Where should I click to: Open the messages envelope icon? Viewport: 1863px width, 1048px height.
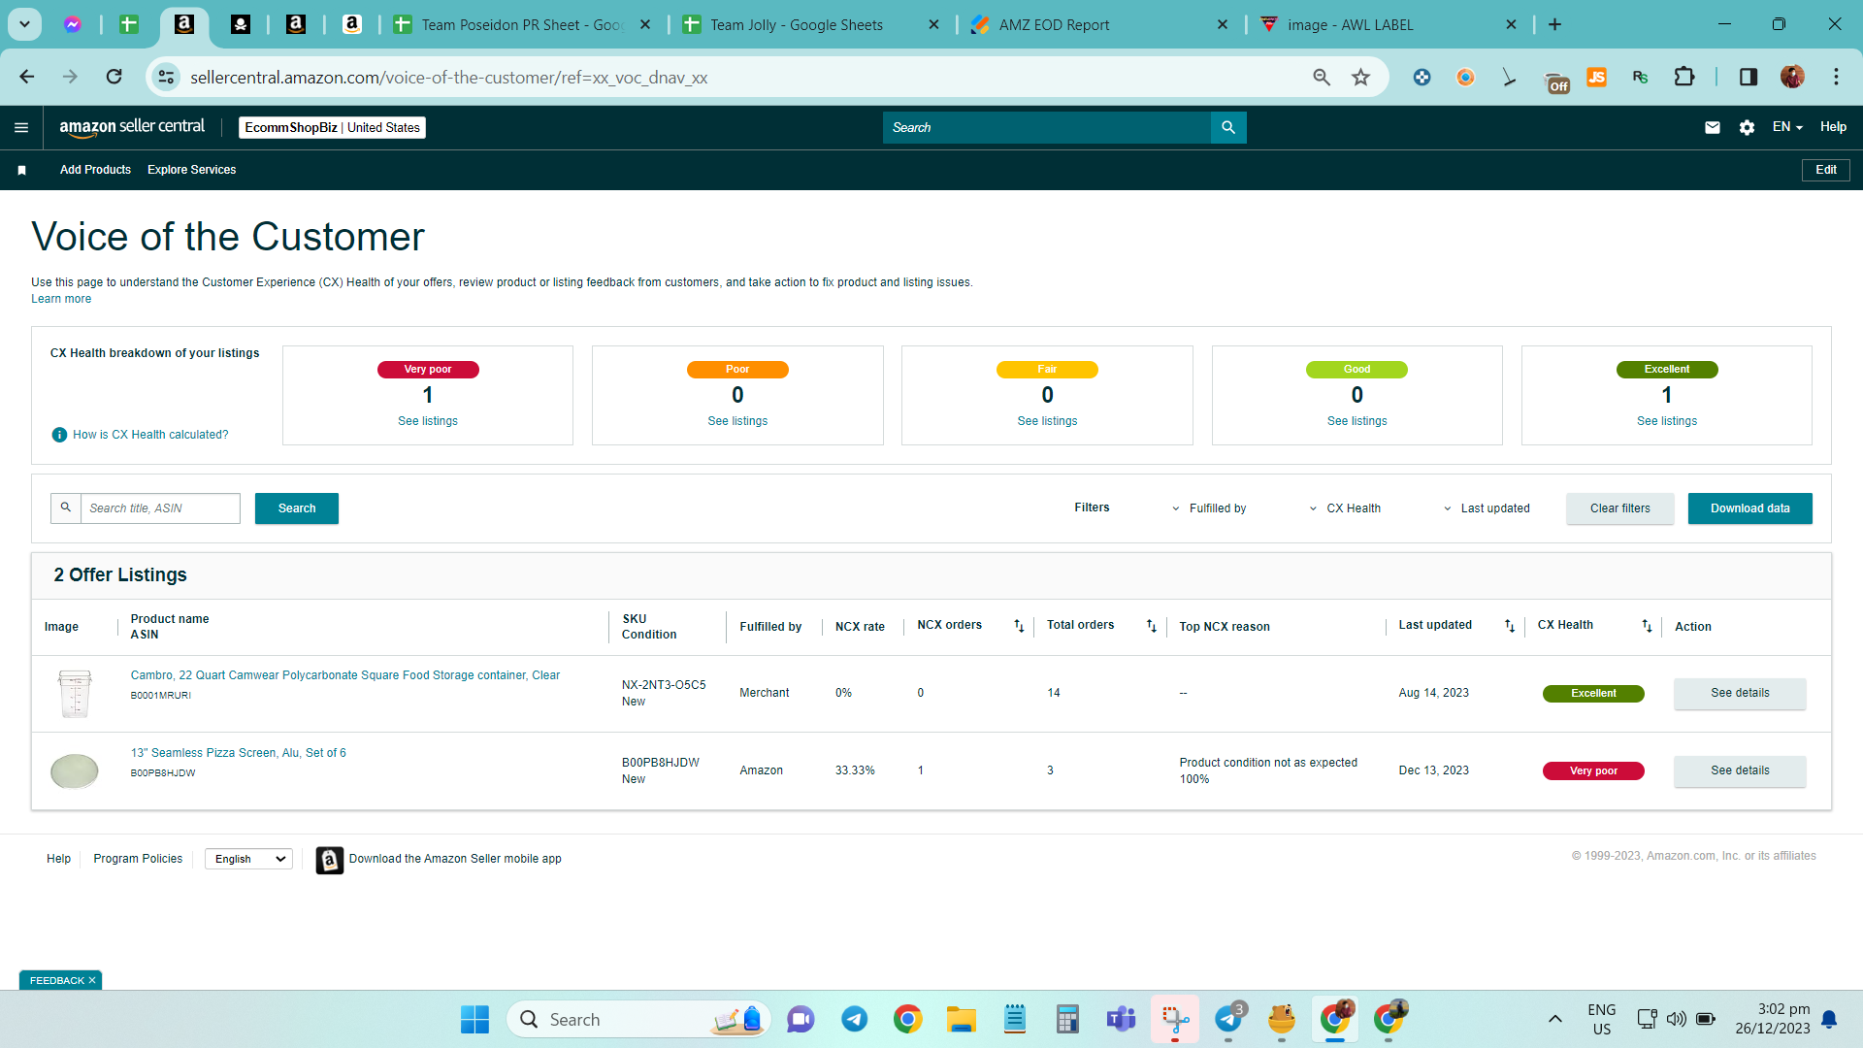(x=1713, y=127)
